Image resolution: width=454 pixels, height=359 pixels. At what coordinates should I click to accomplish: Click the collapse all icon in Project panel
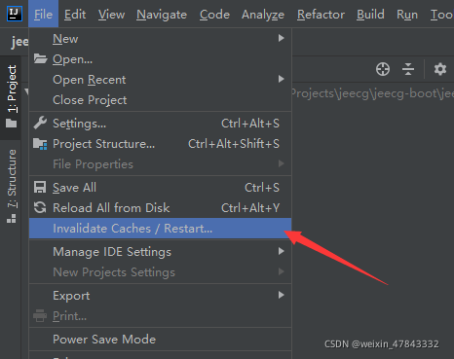point(408,69)
